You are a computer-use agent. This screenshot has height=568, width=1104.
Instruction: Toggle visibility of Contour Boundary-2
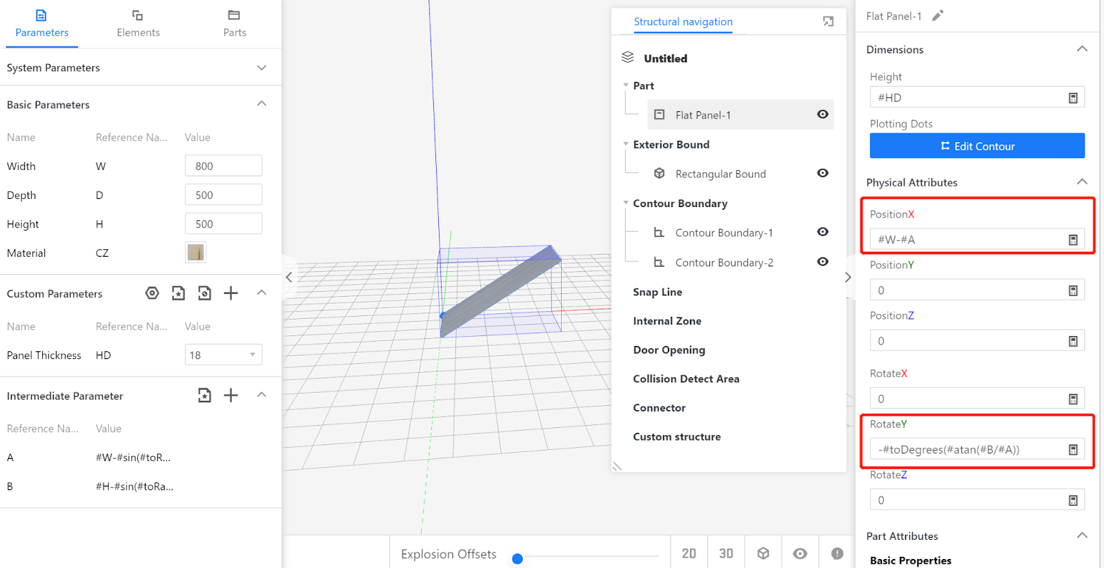pos(822,262)
